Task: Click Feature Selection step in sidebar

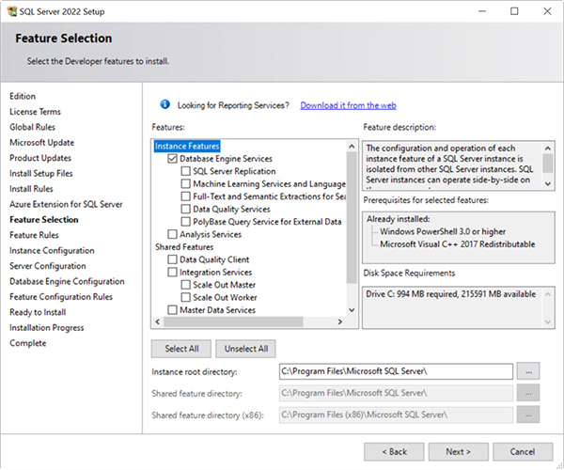Action: pyautogui.click(x=44, y=220)
